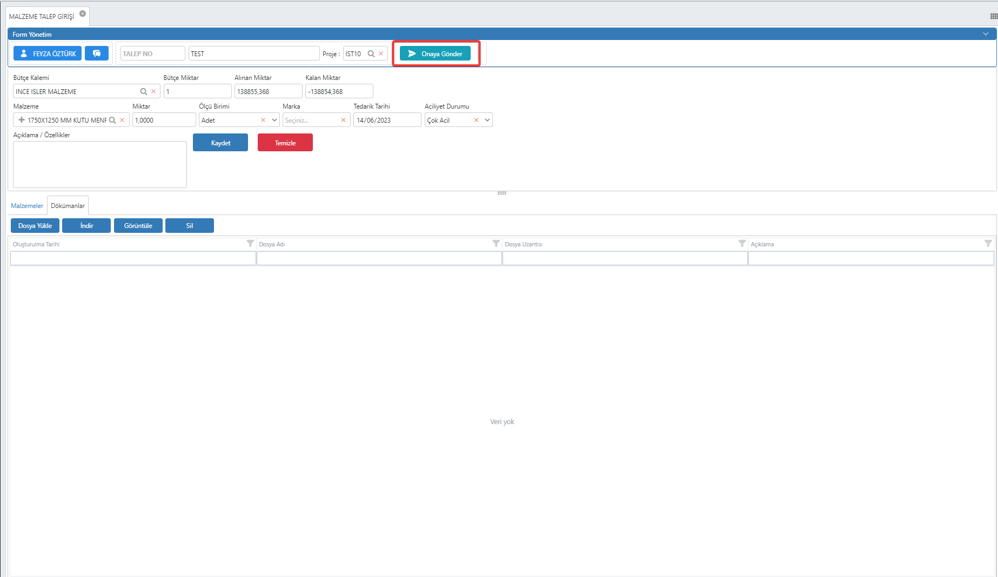
Task: Click the Malzeme search magnifier icon
Action: (112, 120)
